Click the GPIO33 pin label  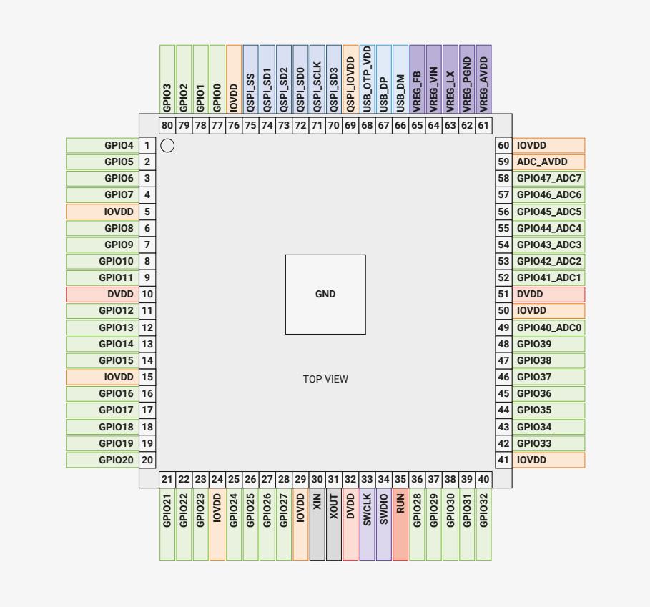click(x=549, y=443)
